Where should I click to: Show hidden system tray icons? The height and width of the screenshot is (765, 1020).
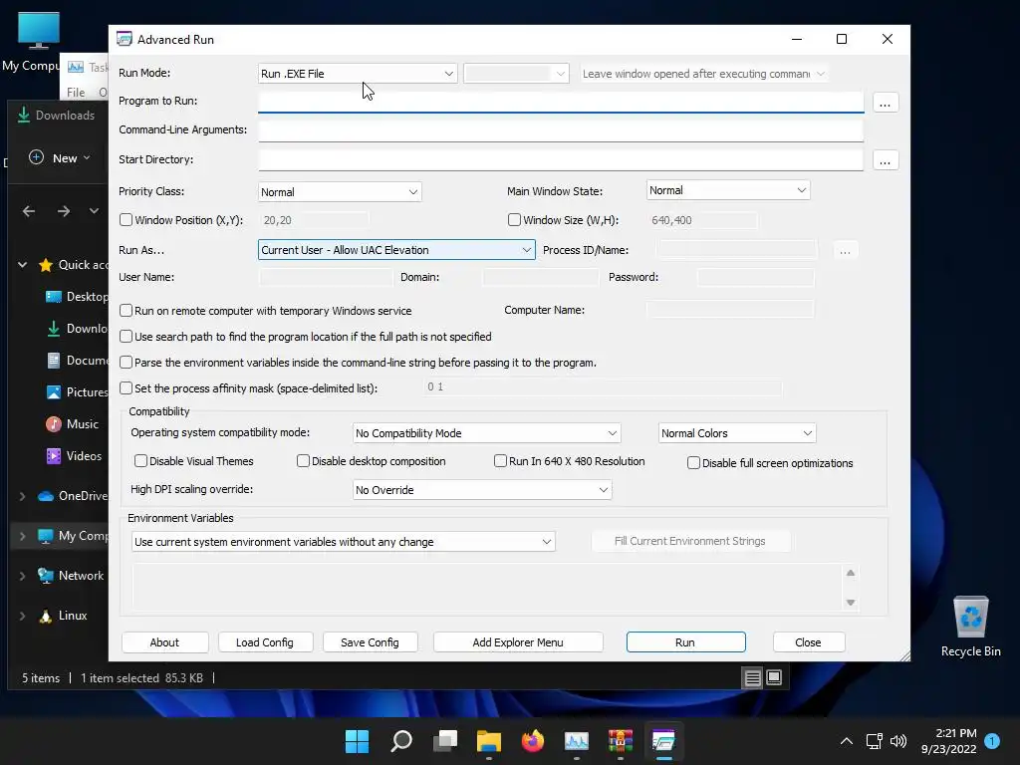(x=847, y=741)
